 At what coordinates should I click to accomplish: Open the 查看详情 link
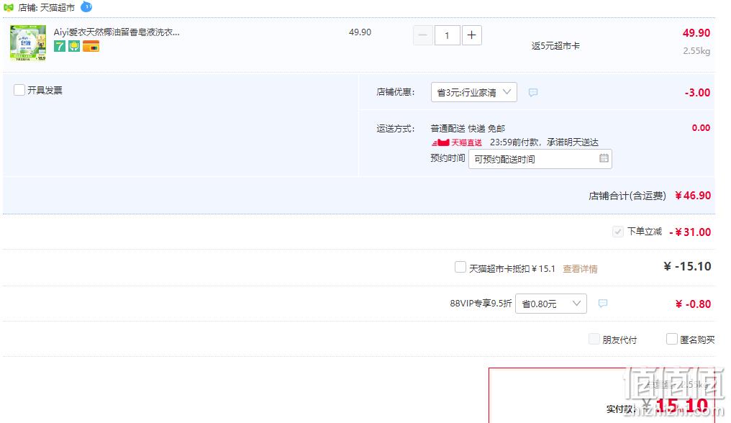click(580, 268)
